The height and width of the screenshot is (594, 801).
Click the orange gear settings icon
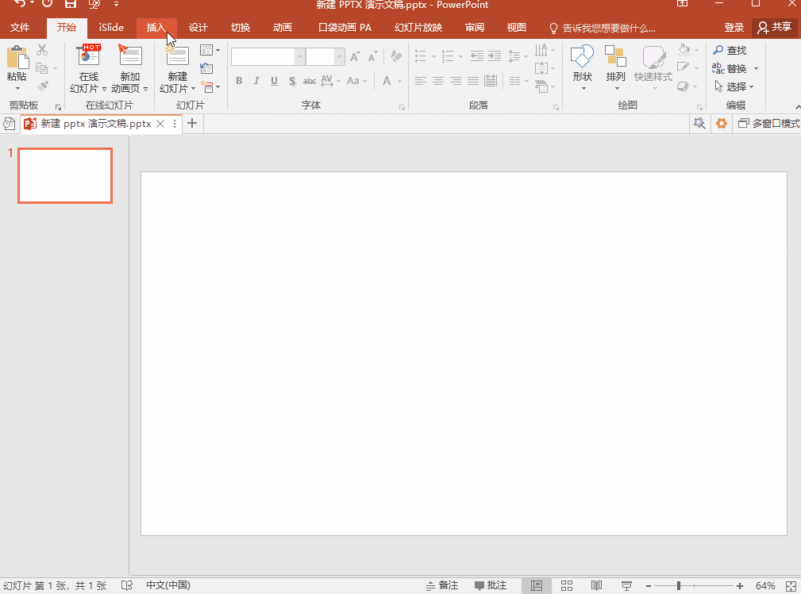coord(721,124)
